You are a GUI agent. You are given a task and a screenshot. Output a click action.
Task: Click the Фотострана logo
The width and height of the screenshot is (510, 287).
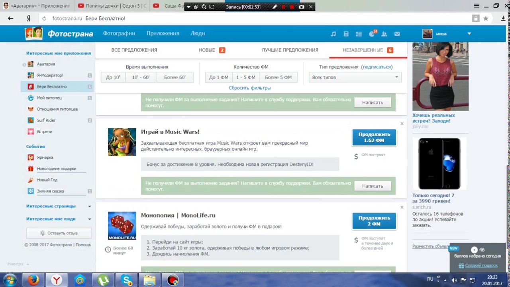pyautogui.click(x=59, y=33)
